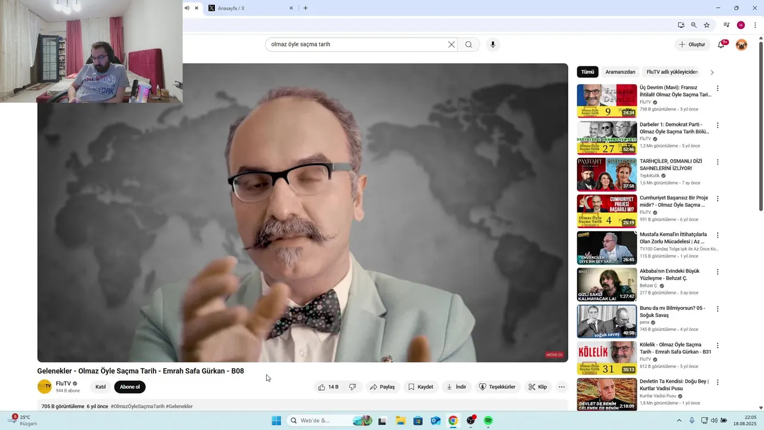764x430 pixels.
Task: Open FluTV channel avatar
Action: click(x=44, y=386)
